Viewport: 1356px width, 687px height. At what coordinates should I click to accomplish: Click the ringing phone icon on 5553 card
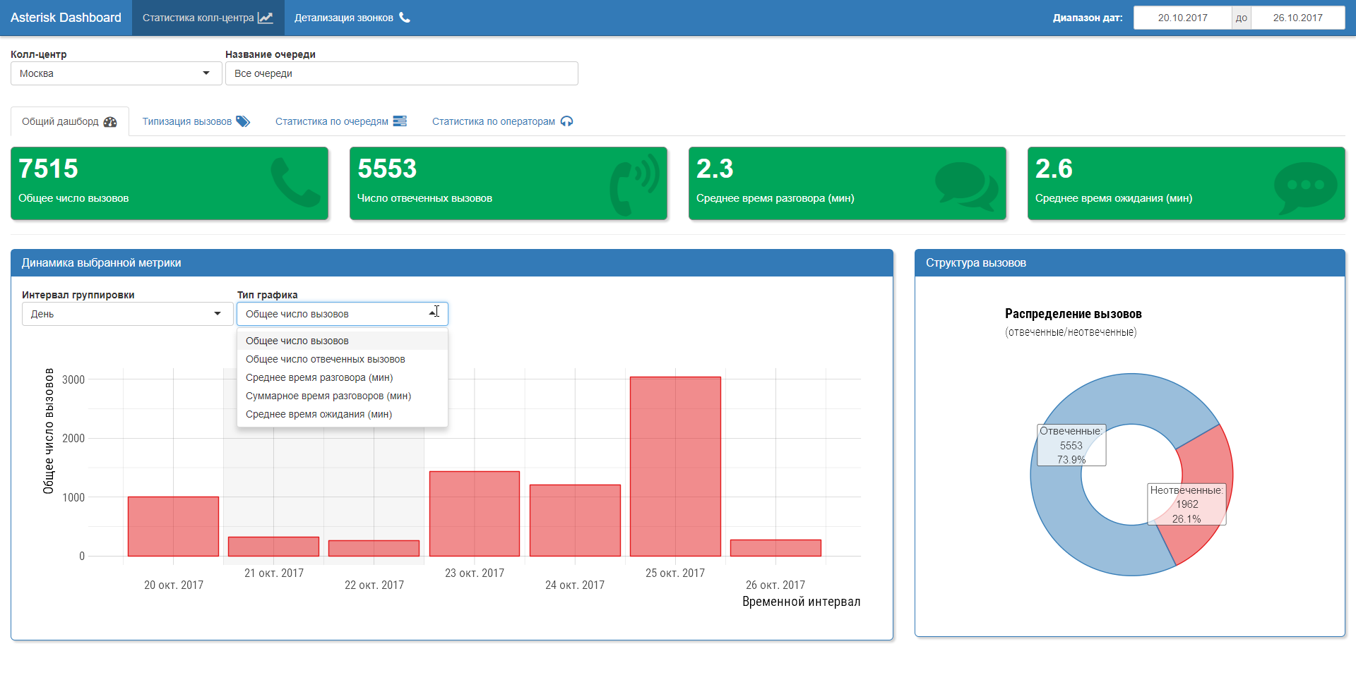click(634, 184)
